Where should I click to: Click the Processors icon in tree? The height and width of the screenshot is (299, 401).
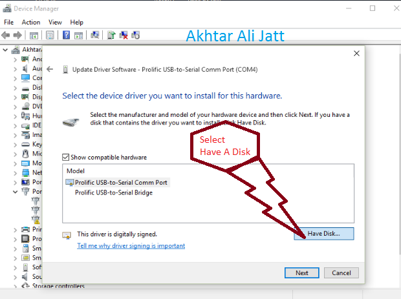[25, 239]
